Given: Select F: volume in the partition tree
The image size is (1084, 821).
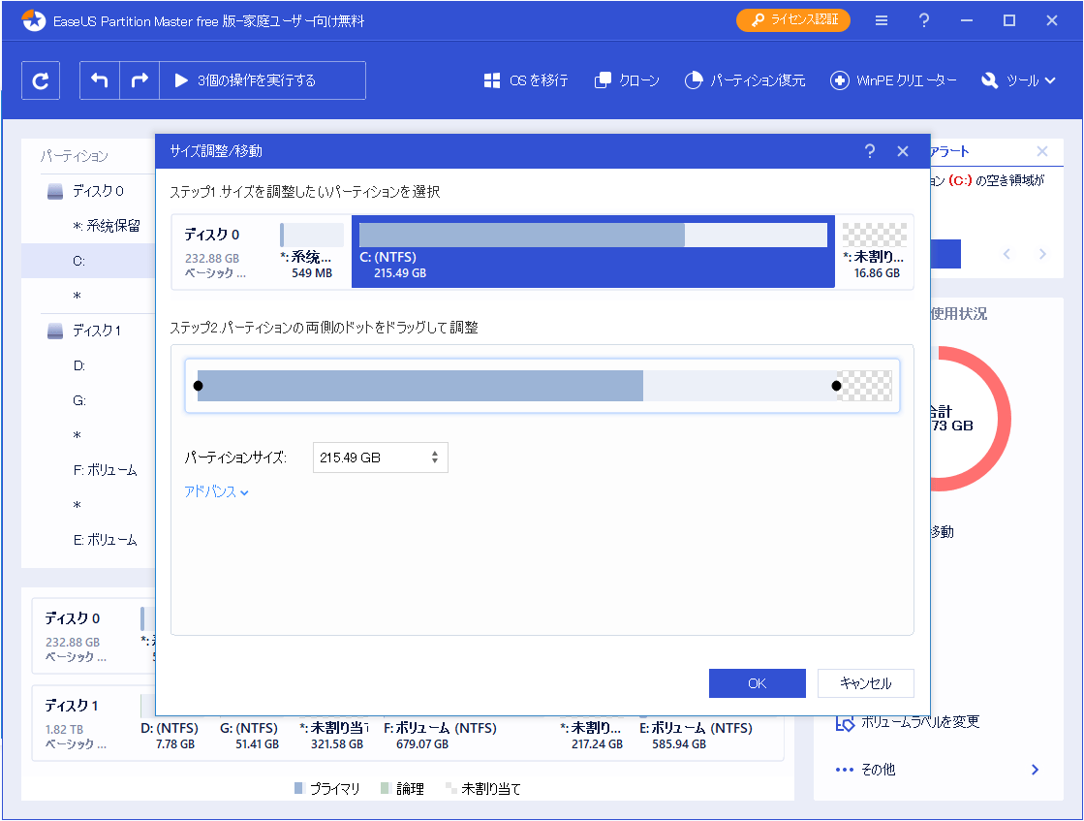Looking at the screenshot, I should [88, 470].
